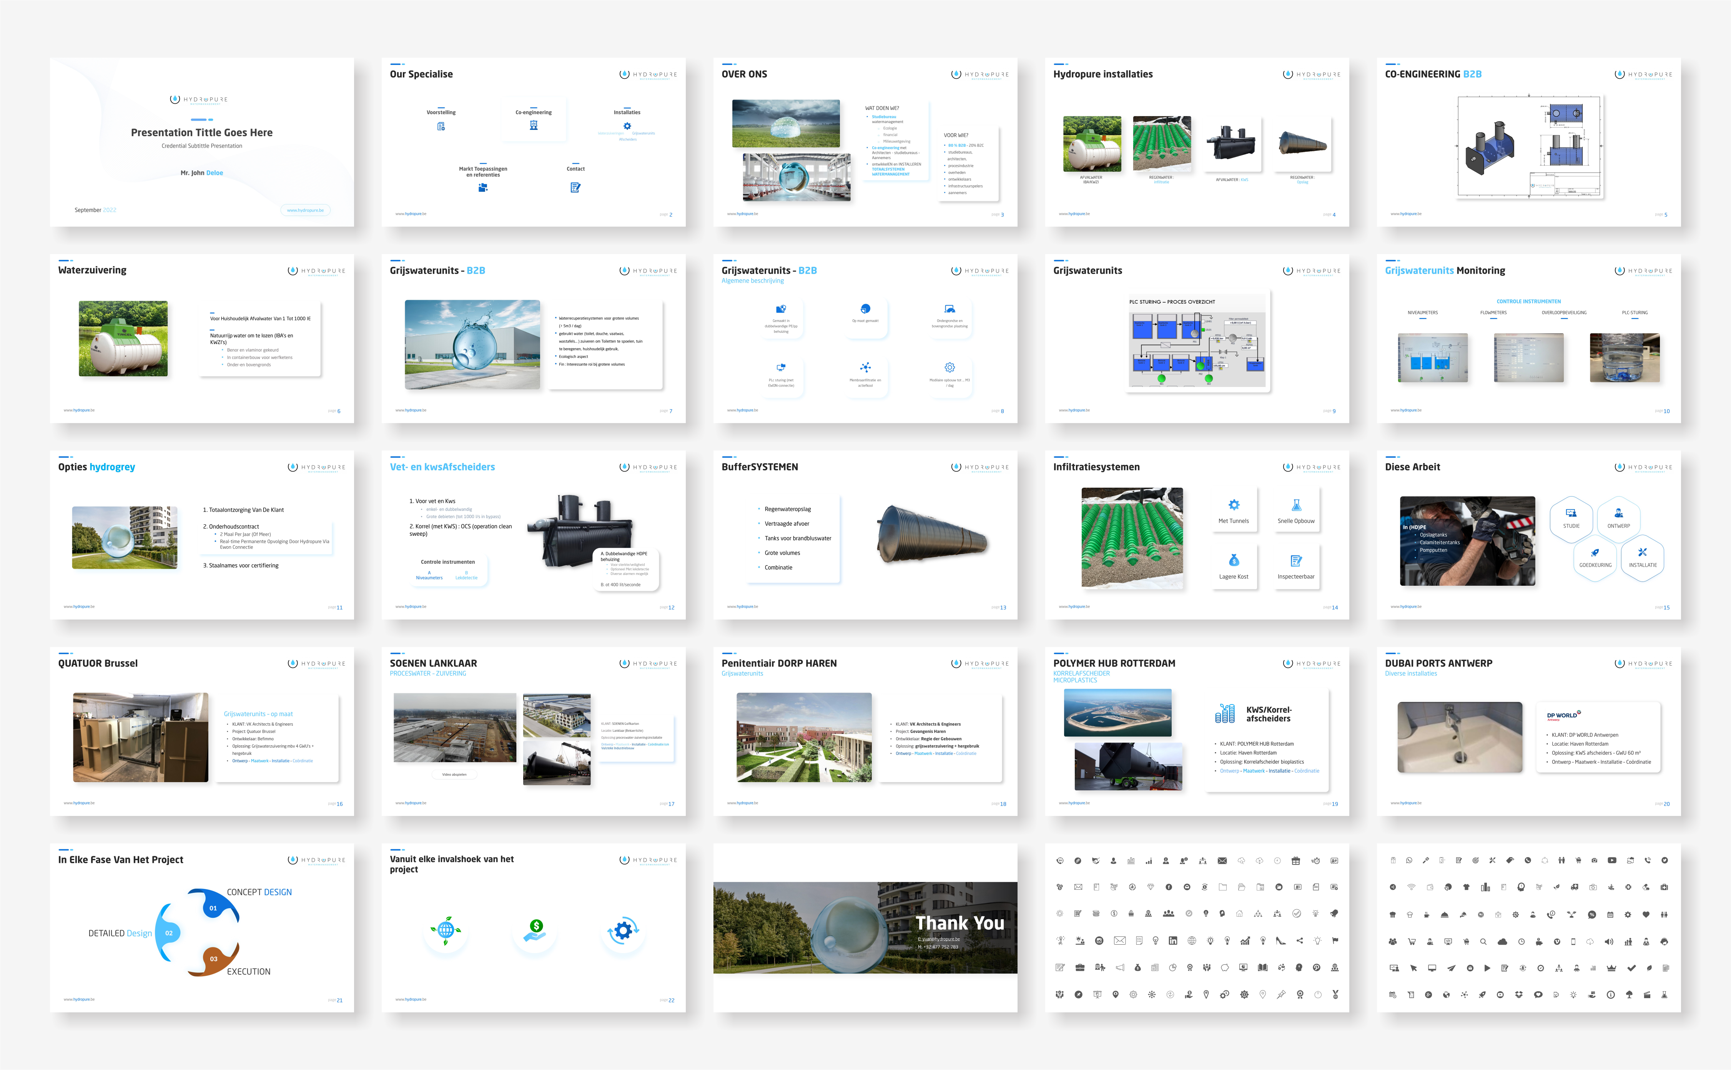1731x1070 pixels.
Task: Click the diamond icon
Action: 1151,887
